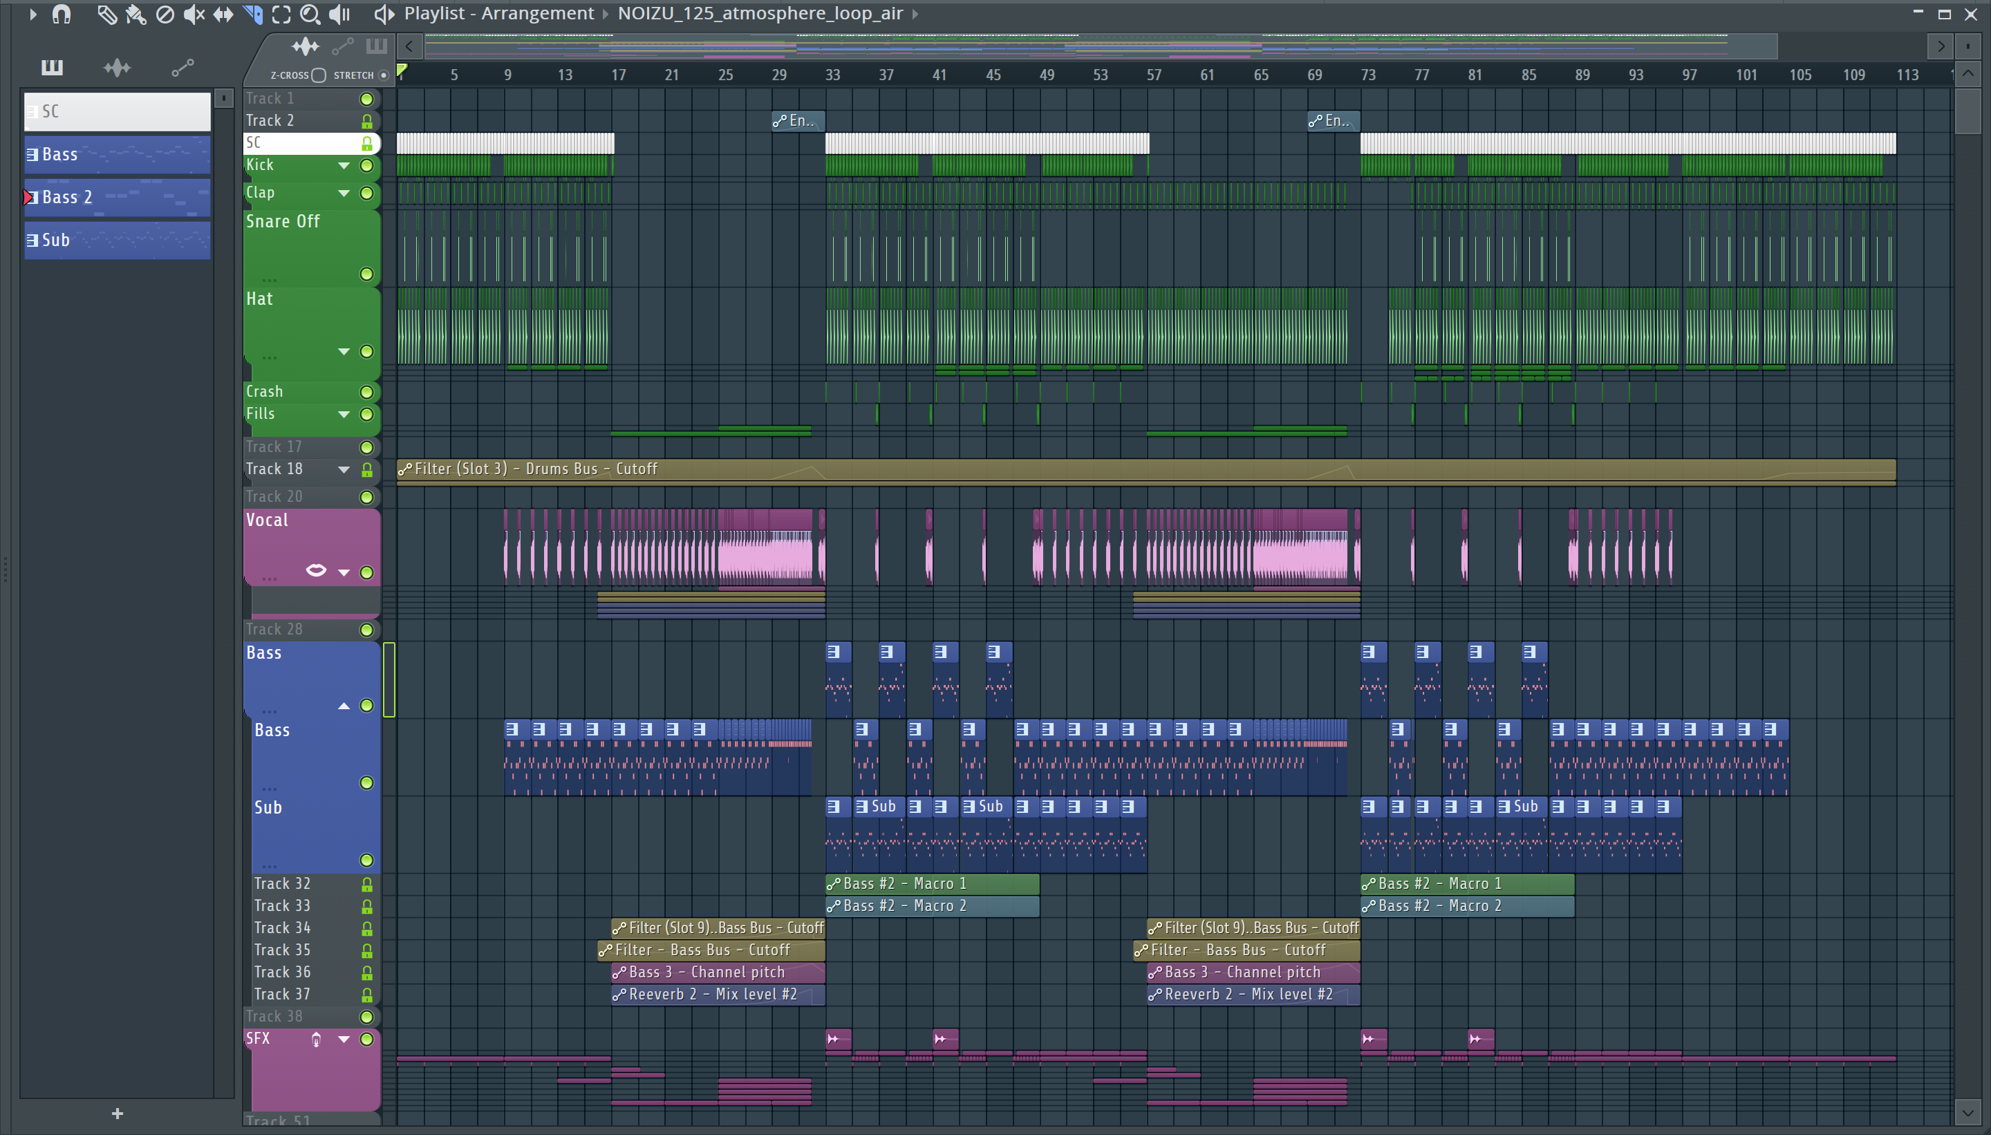The width and height of the screenshot is (1991, 1135).
Task: Click the picker panel scroll handle beside SC
Action: click(x=224, y=99)
